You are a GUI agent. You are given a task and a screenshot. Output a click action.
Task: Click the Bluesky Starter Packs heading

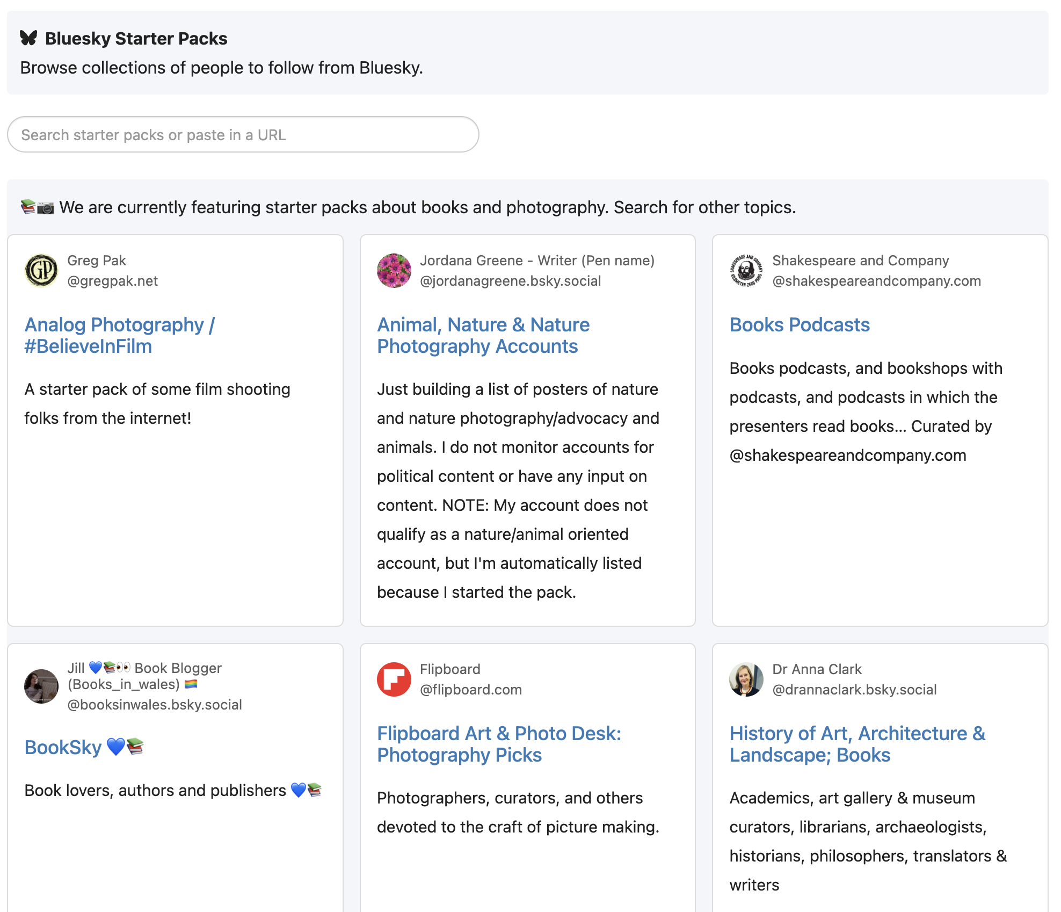coord(136,39)
